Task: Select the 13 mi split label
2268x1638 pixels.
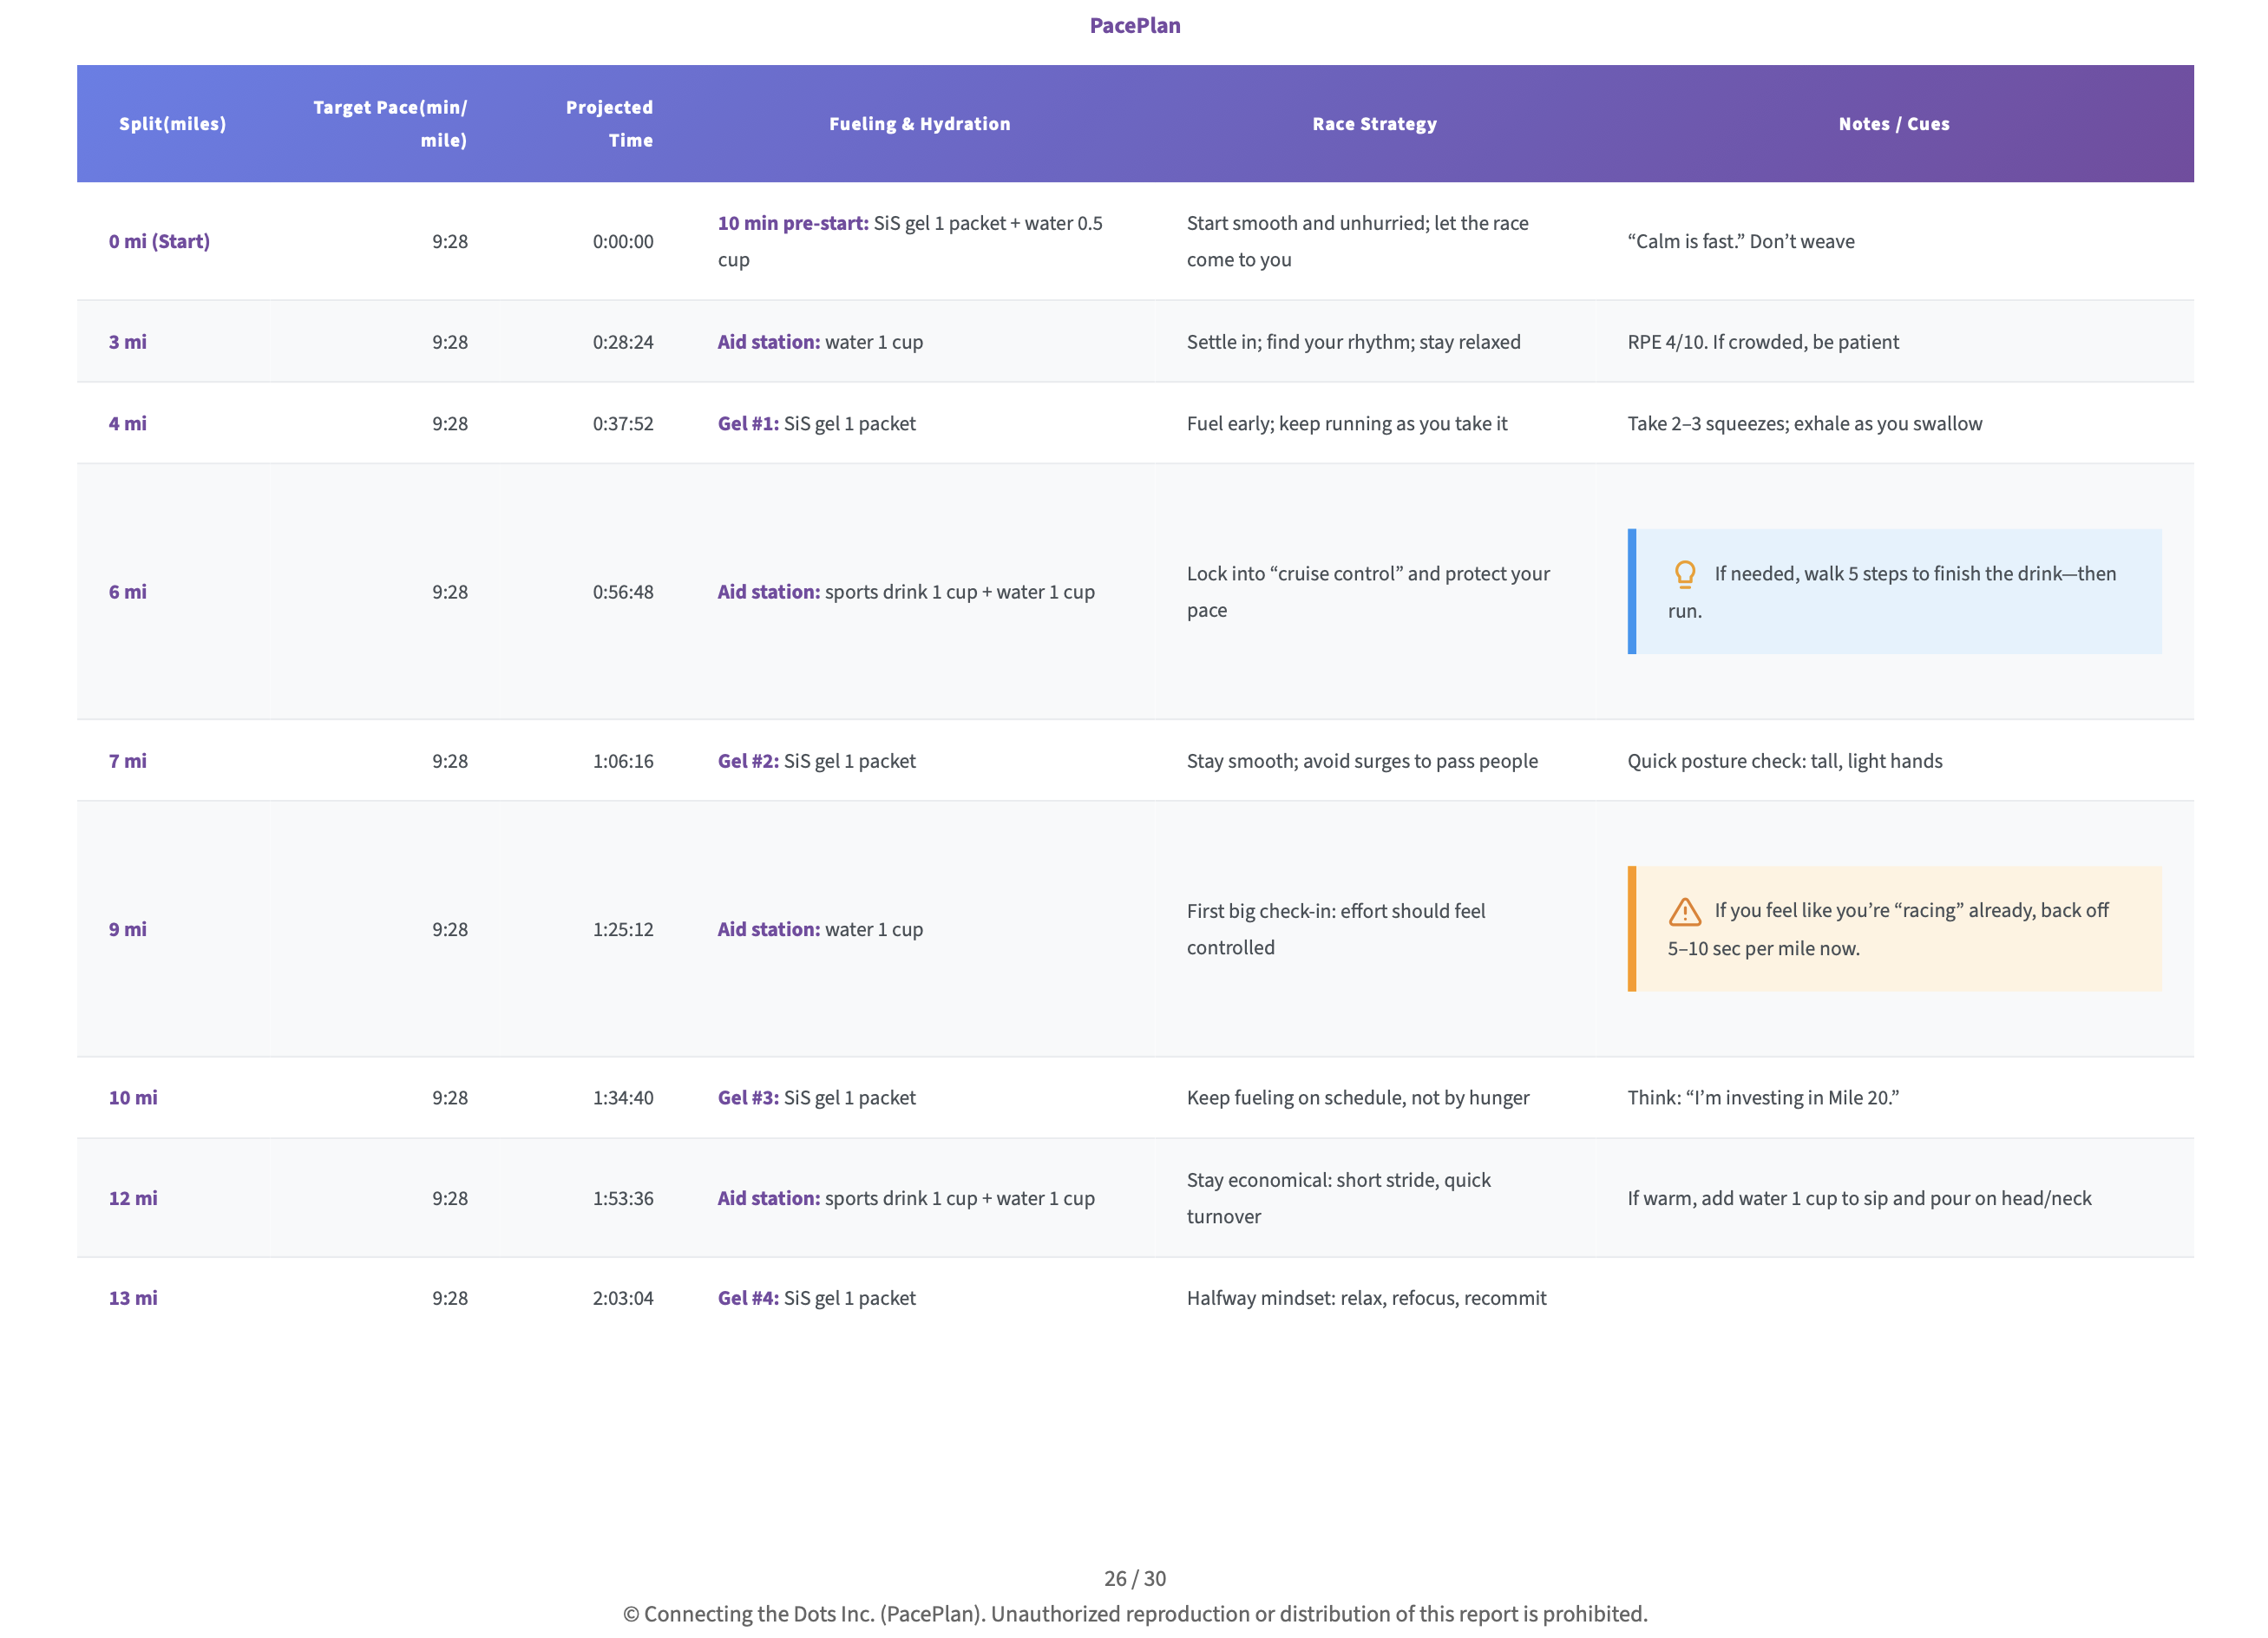Action: [133, 1298]
